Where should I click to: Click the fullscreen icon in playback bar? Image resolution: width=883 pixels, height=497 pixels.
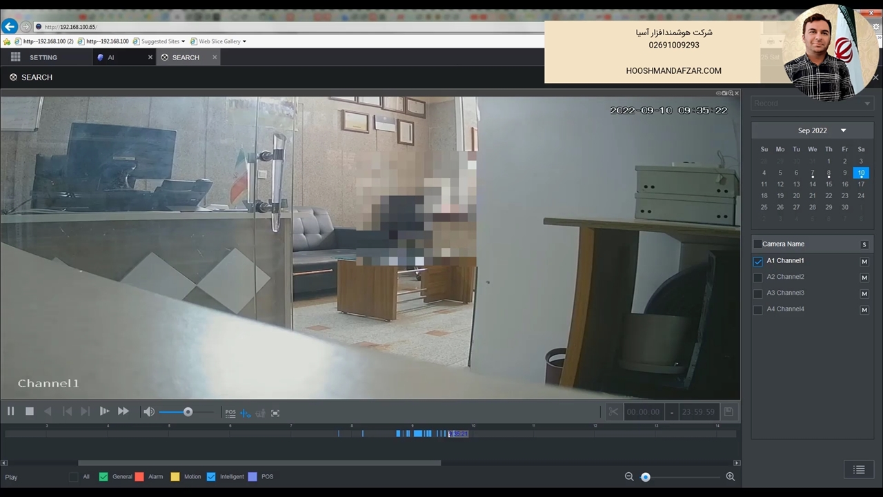point(275,413)
